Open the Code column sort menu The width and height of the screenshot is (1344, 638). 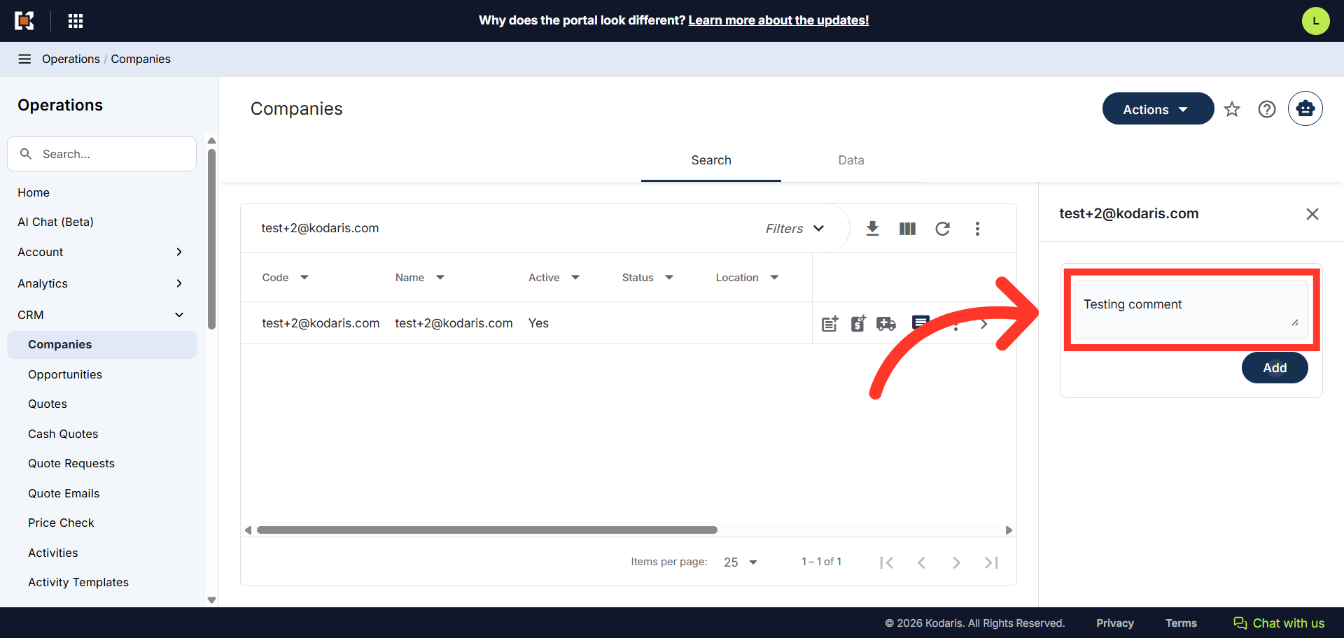tap(304, 278)
